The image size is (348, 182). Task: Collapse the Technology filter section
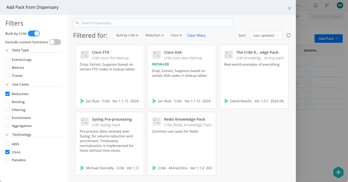[x=7, y=134]
